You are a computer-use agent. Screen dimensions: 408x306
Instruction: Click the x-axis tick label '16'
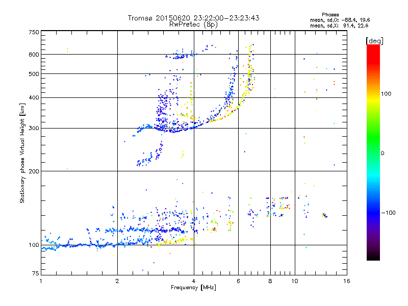(x=347, y=282)
